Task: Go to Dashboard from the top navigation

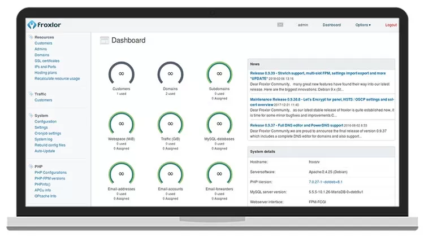Action: coord(331,25)
